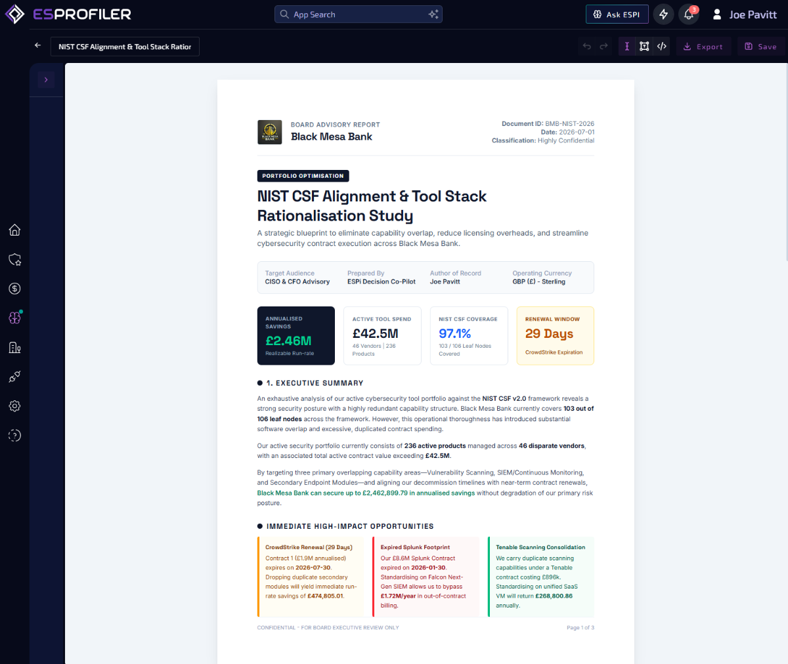
Task: Expand the collapsed side panel chevron
Action: (46, 79)
